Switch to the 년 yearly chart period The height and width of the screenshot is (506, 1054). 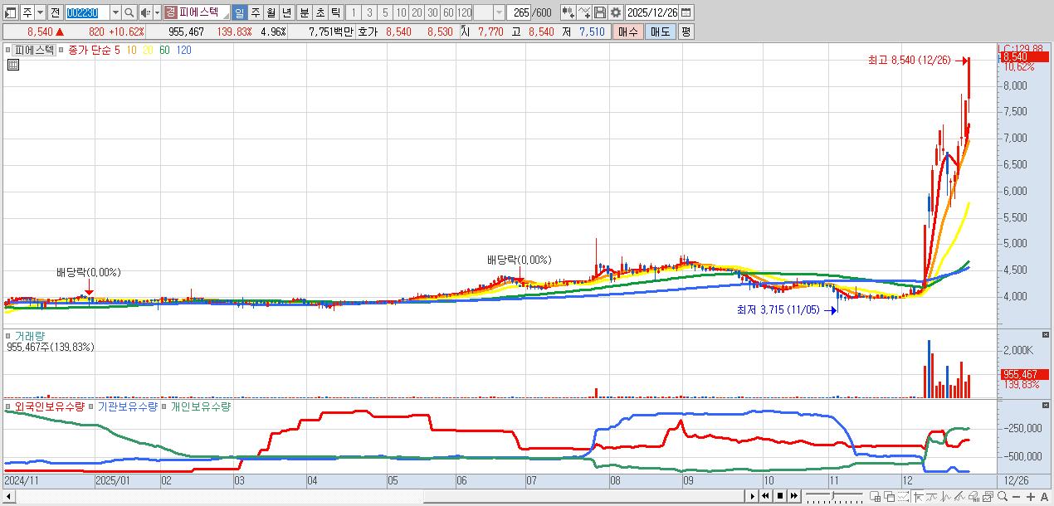pos(286,12)
